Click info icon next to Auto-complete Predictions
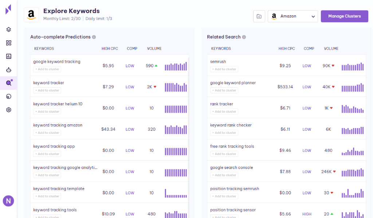 [94, 37]
